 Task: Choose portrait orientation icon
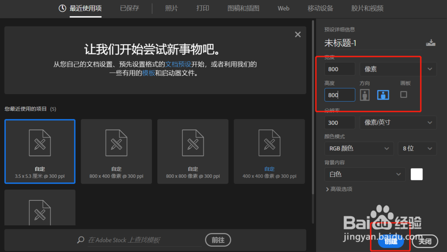tap(365, 95)
